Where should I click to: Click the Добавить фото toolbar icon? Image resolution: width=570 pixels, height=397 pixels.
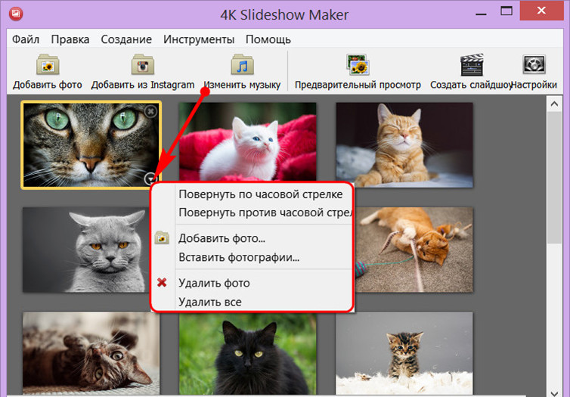coord(48,65)
